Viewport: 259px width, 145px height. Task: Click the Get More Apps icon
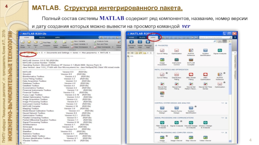132,42
